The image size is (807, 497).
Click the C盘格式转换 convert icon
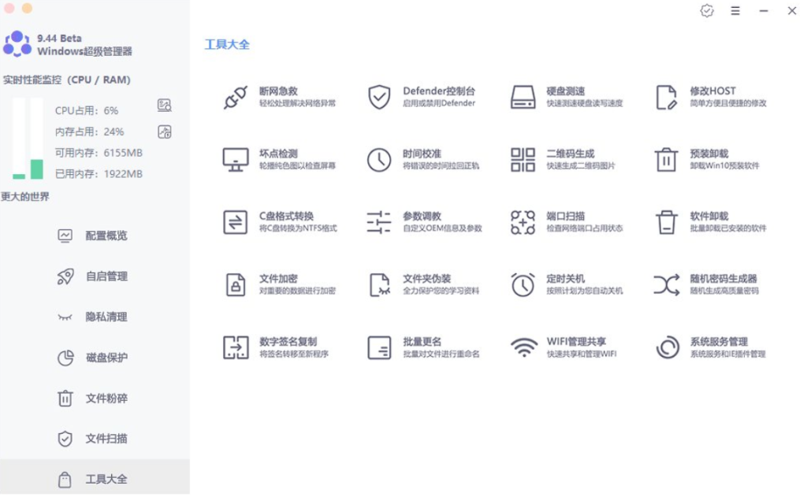pyautogui.click(x=235, y=222)
